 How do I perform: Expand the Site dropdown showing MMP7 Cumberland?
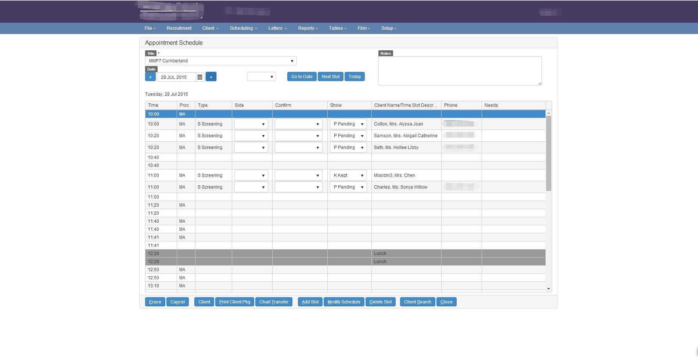(221, 61)
